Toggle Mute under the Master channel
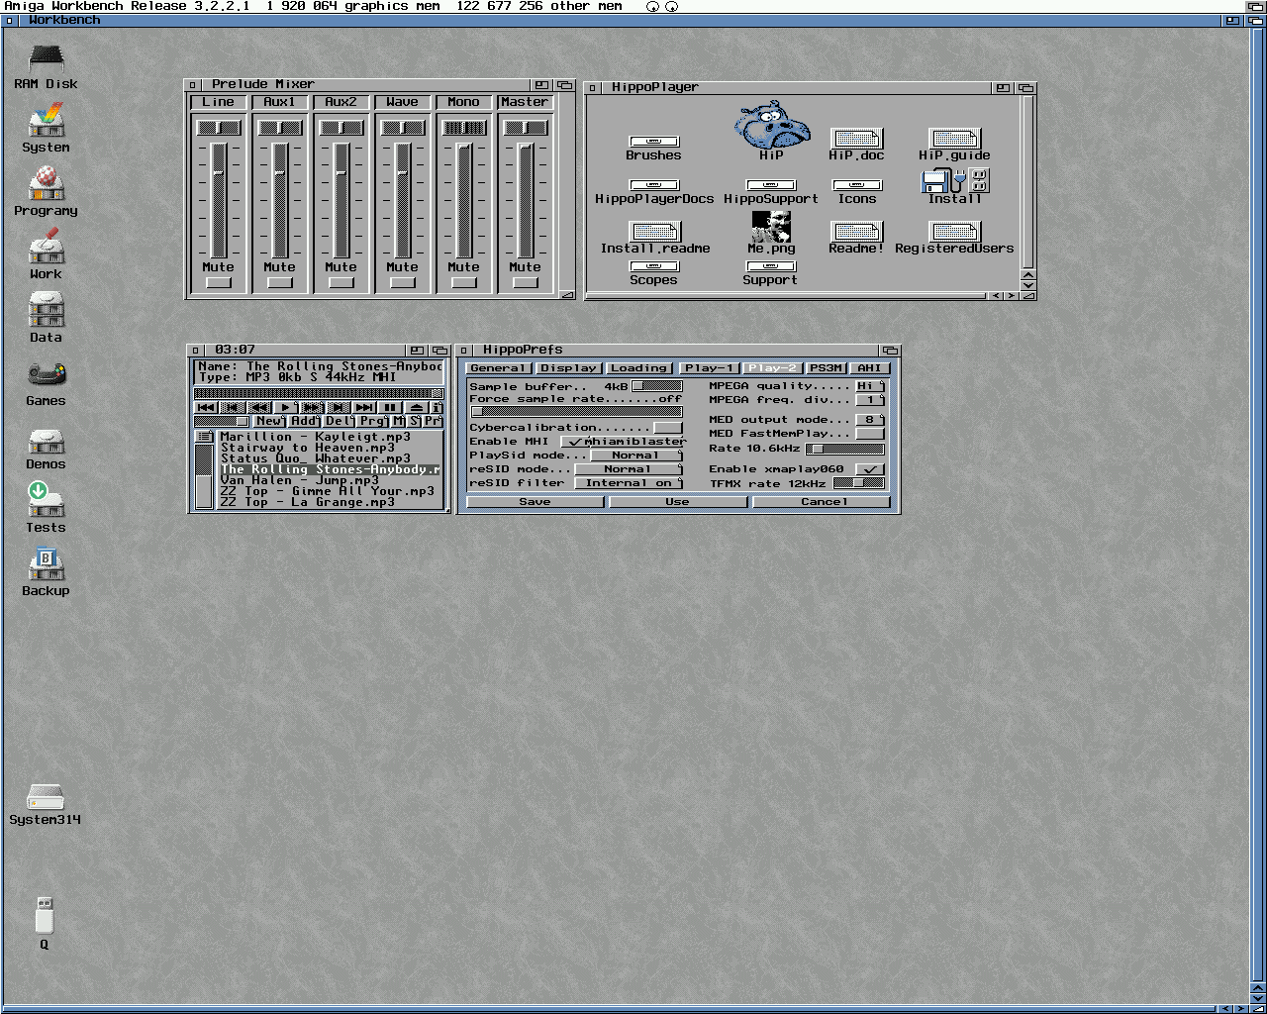The width and height of the screenshot is (1267, 1014). [525, 283]
